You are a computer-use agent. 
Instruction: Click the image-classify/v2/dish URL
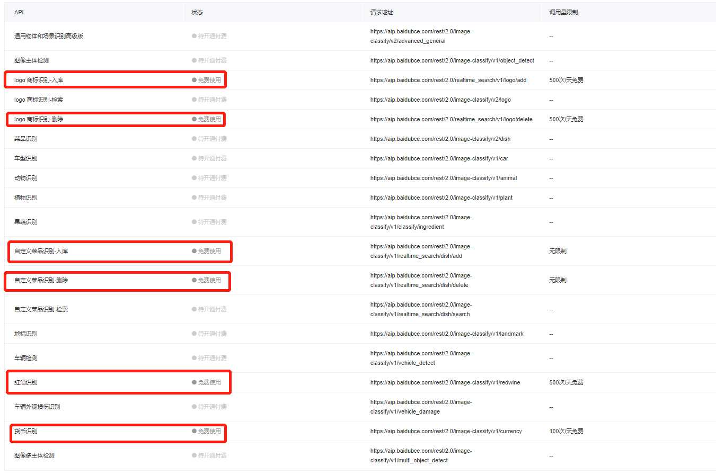point(440,139)
